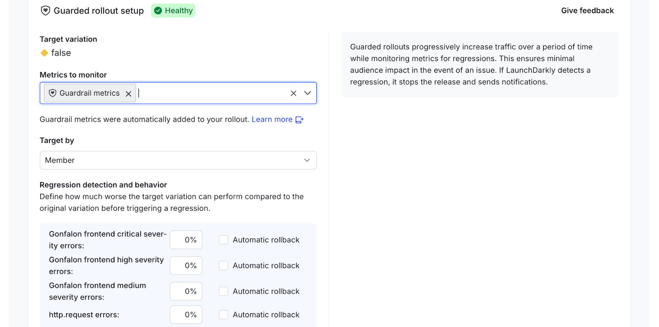Viewport: 659px width, 327px height.
Task: Click the Target by chevron arrow
Action: 307,160
